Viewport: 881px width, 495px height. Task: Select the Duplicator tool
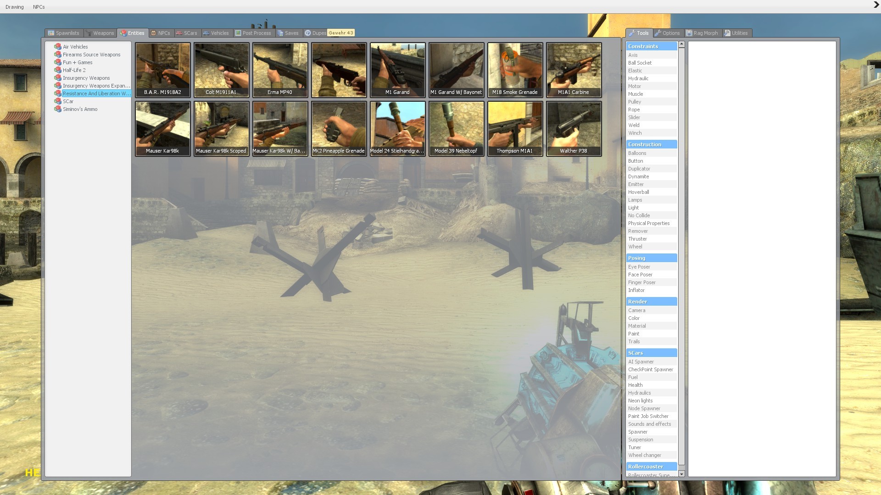click(x=652, y=169)
